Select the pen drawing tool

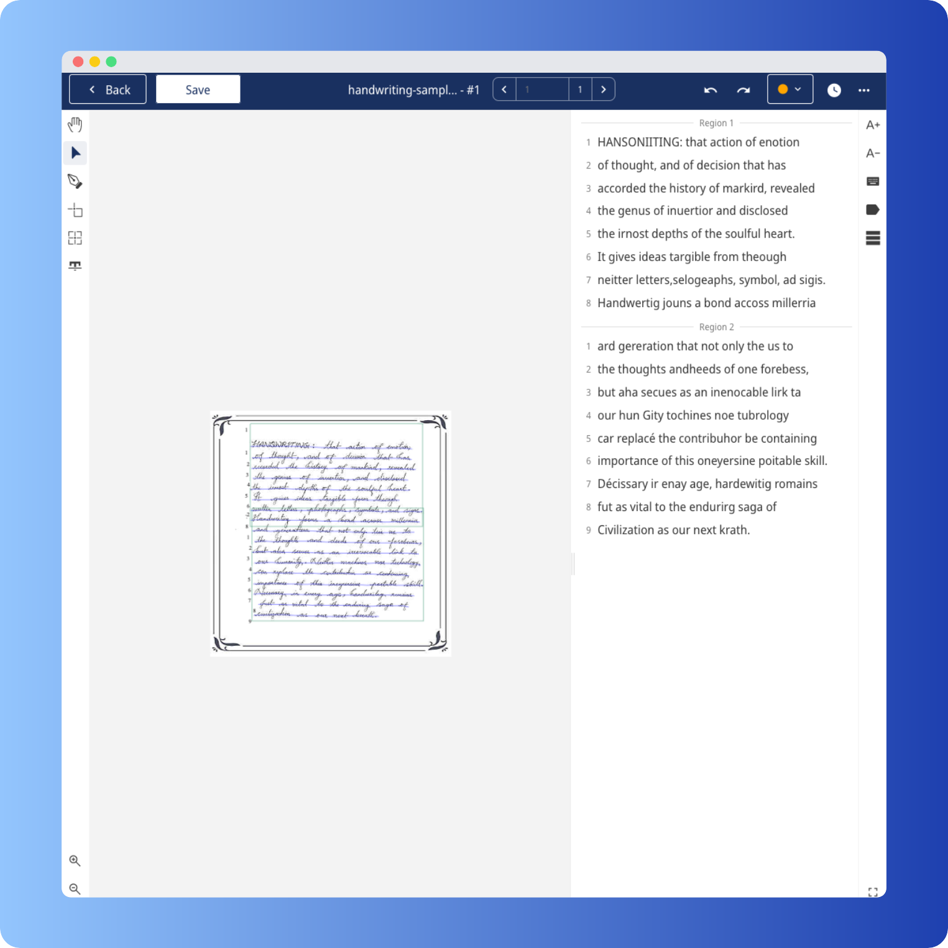75,182
